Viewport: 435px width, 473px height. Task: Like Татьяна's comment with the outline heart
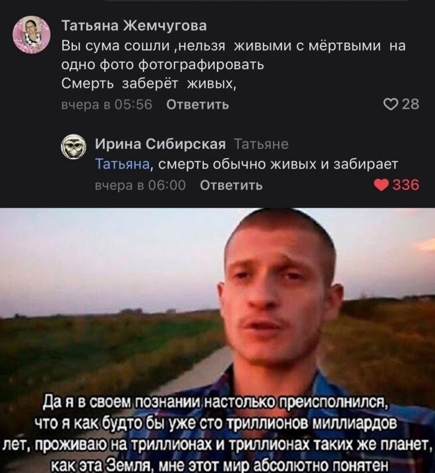(390, 104)
